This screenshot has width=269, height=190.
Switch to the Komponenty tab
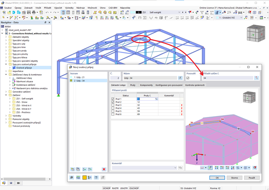146,85
